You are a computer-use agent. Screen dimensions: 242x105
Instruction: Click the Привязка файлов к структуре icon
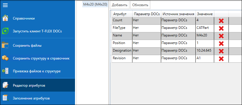point(5,71)
